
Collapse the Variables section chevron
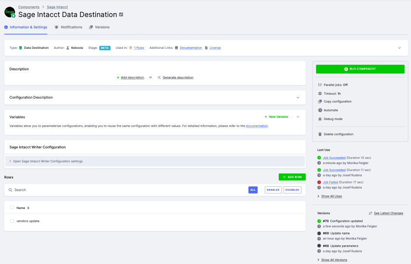click(x=298, y=117)
